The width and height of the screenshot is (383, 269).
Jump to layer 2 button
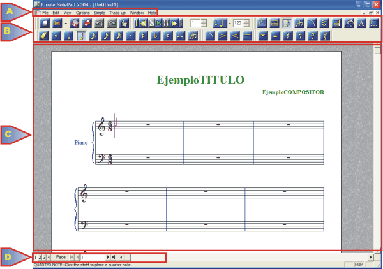click(x=40, y=256)
